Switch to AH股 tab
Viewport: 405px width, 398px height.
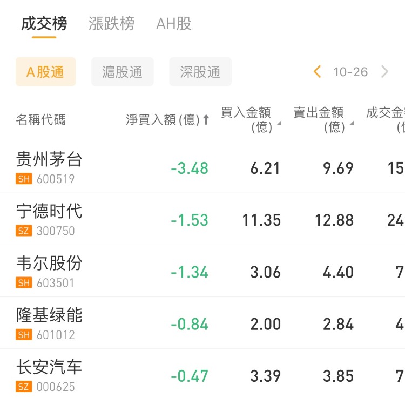(173, 24)
